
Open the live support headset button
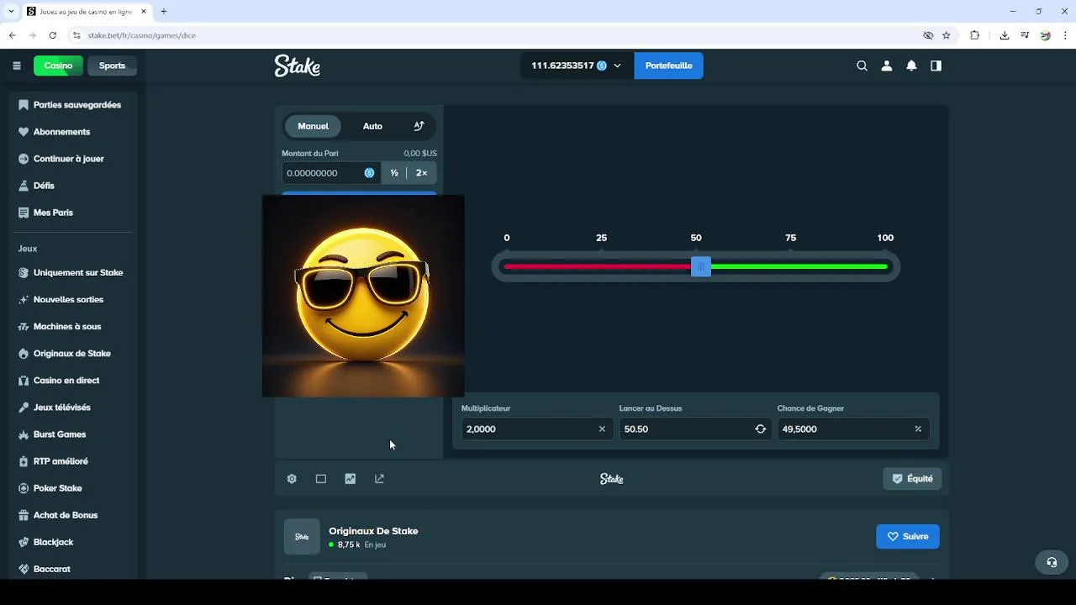point(1052,563)
